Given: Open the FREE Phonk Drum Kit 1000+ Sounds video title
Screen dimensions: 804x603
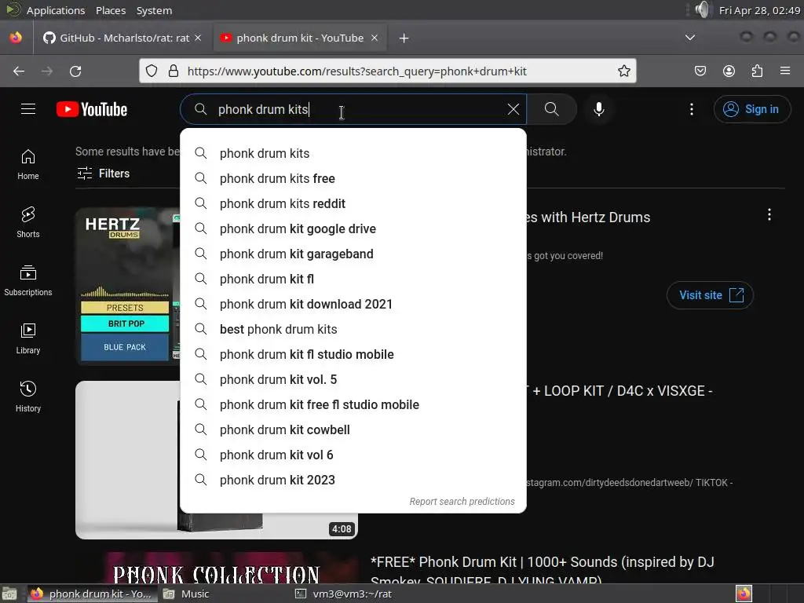Looking at the screenshot, I should click(x=542, y=571).
